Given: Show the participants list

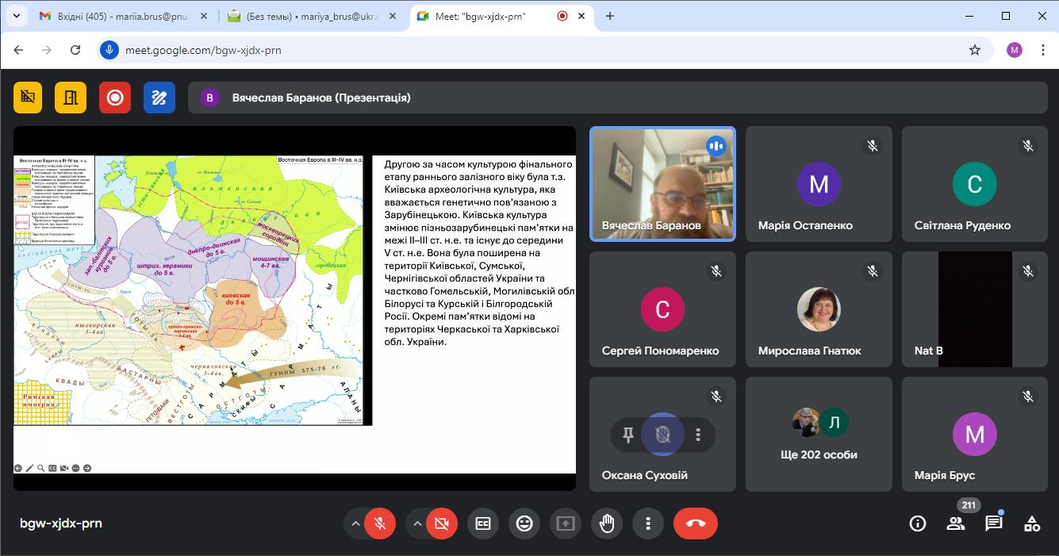Looking at the screenshot, I should click(x=956, y=523).
